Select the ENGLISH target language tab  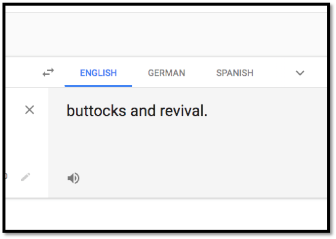point(98,73)
